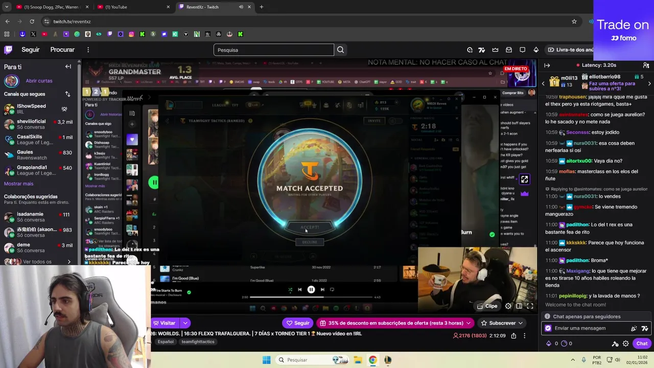The width and height of the screenshot is (654, 368).
Task: Open Procurar in the top navigation
Action: [x=62, y=50]
